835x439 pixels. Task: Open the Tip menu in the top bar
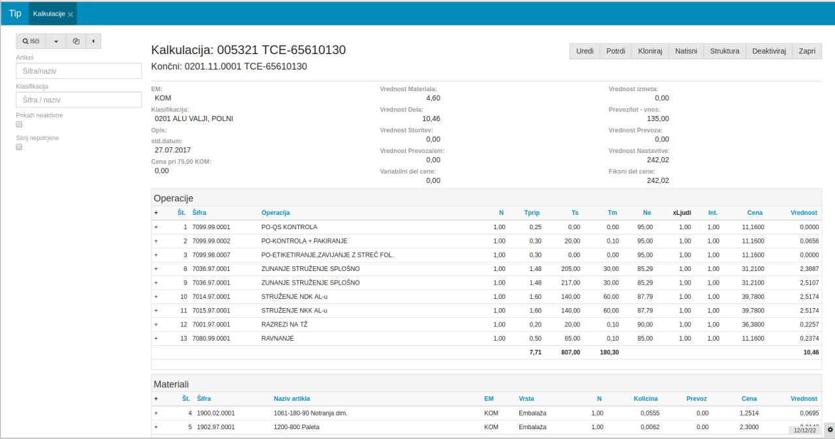tap(14, 14)
